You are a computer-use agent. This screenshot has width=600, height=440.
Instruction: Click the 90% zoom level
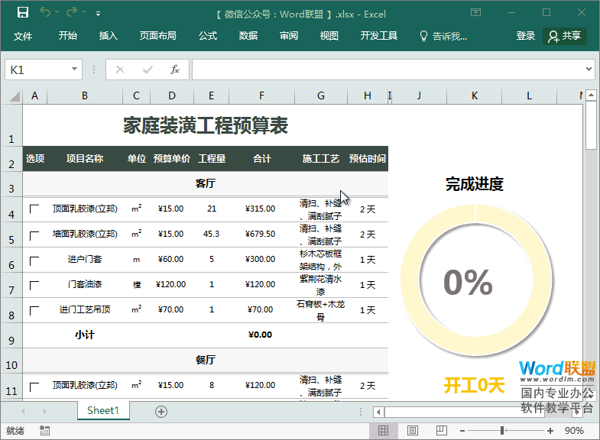[x=574, y=431]
